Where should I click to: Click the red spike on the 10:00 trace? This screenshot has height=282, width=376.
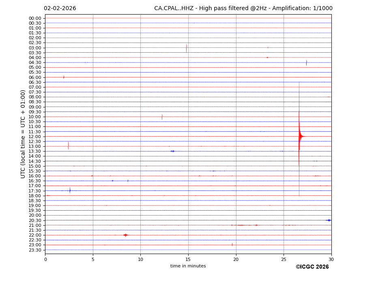pyautogui.click(x=162, y=117)
